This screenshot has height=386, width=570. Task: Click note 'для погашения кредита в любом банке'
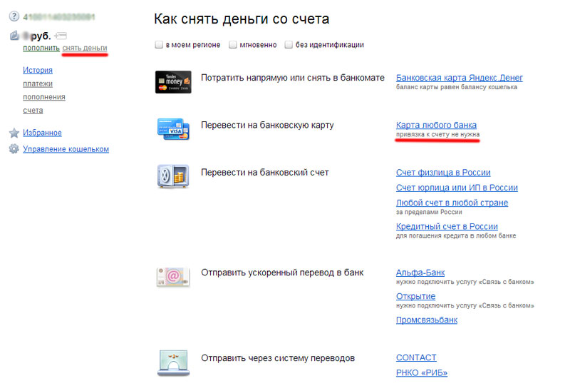[456, 235]
